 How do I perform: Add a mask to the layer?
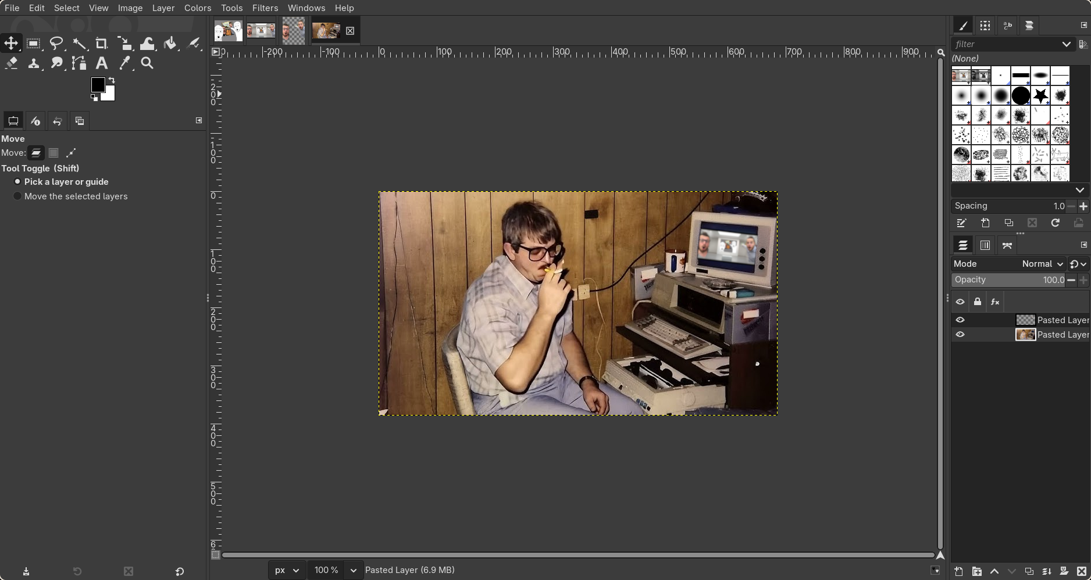point(1064,571)
